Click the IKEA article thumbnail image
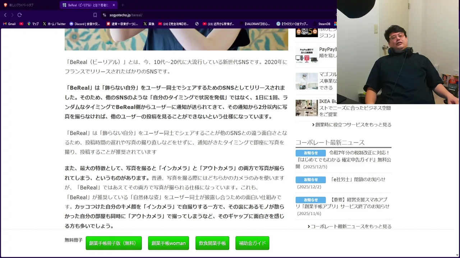This screenshot has height=258, width=460. pyautogui.click(x=307, y=108)
